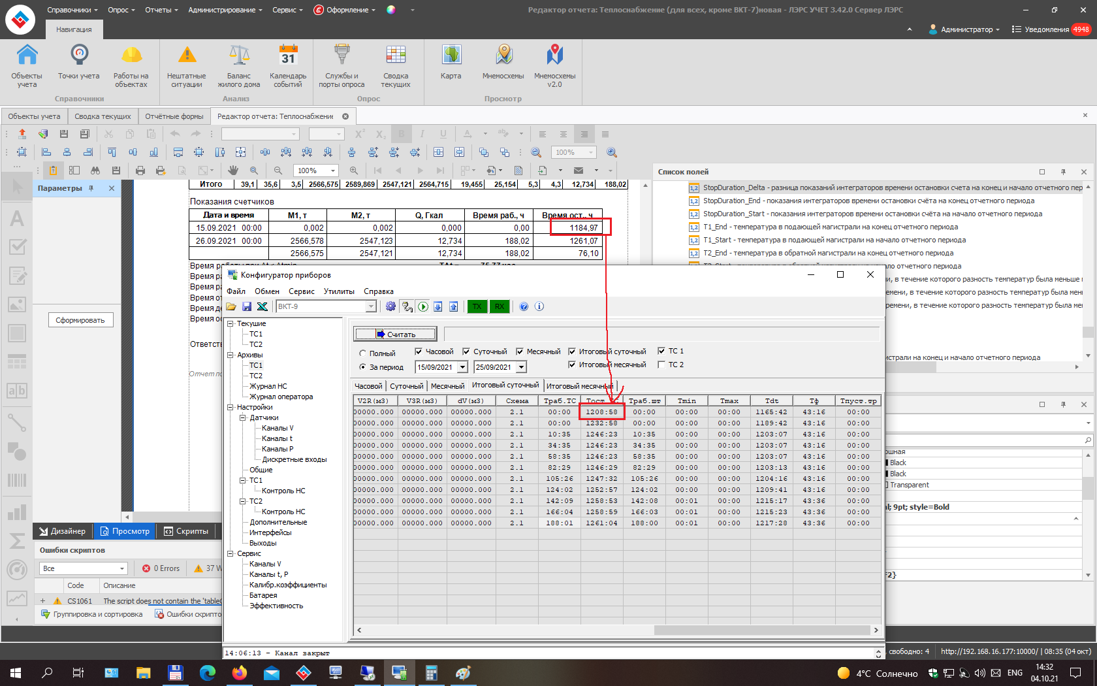The image size is (1097, 686).
Task: Open the start date 15/09/2021 dropdown
Action: coord(462,367)
